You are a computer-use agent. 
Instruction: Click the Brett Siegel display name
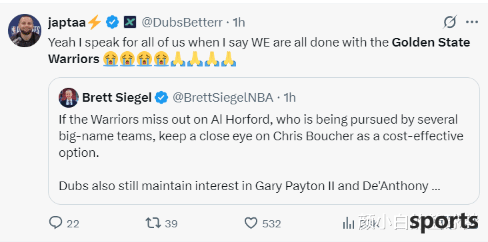pos(117,98)
